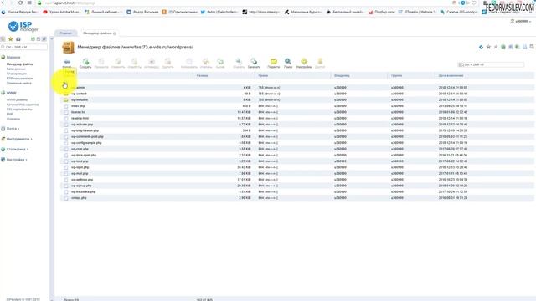
Task: Open Менеджер файлов in the sidebar
Action: click(20, 64)
